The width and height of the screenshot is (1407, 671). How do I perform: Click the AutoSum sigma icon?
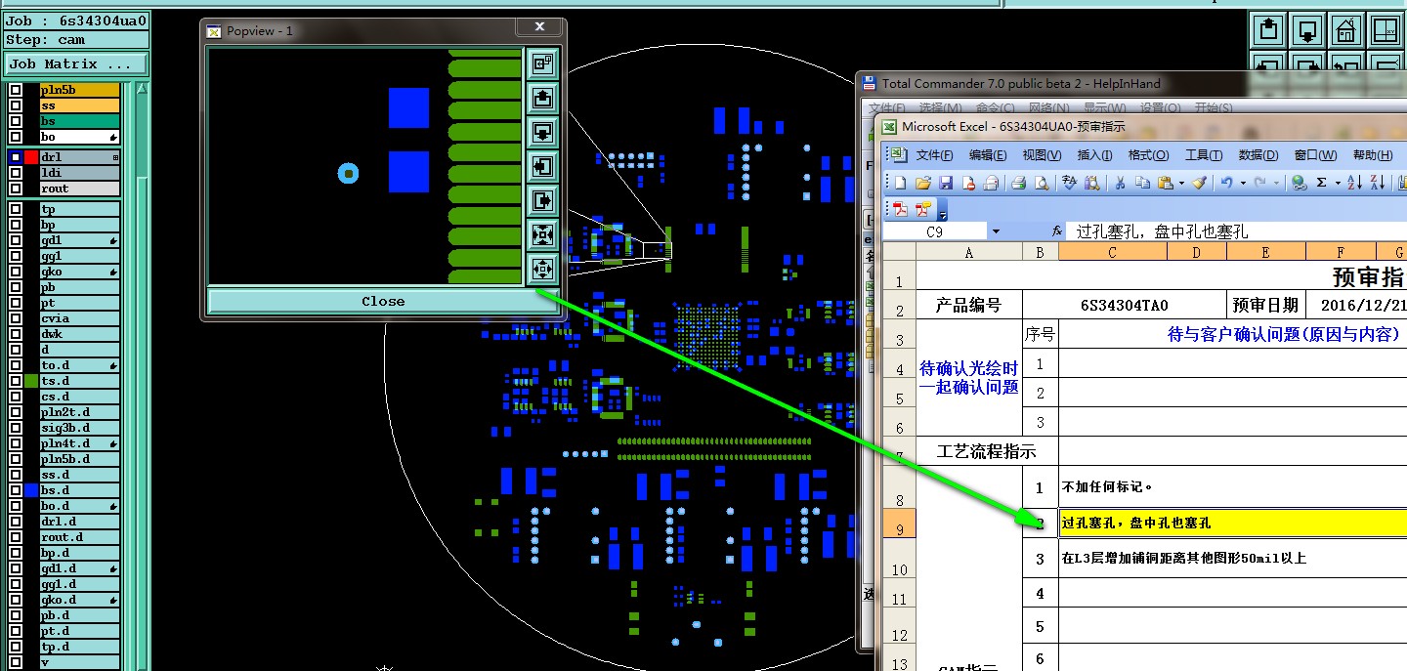[1322, 183]
